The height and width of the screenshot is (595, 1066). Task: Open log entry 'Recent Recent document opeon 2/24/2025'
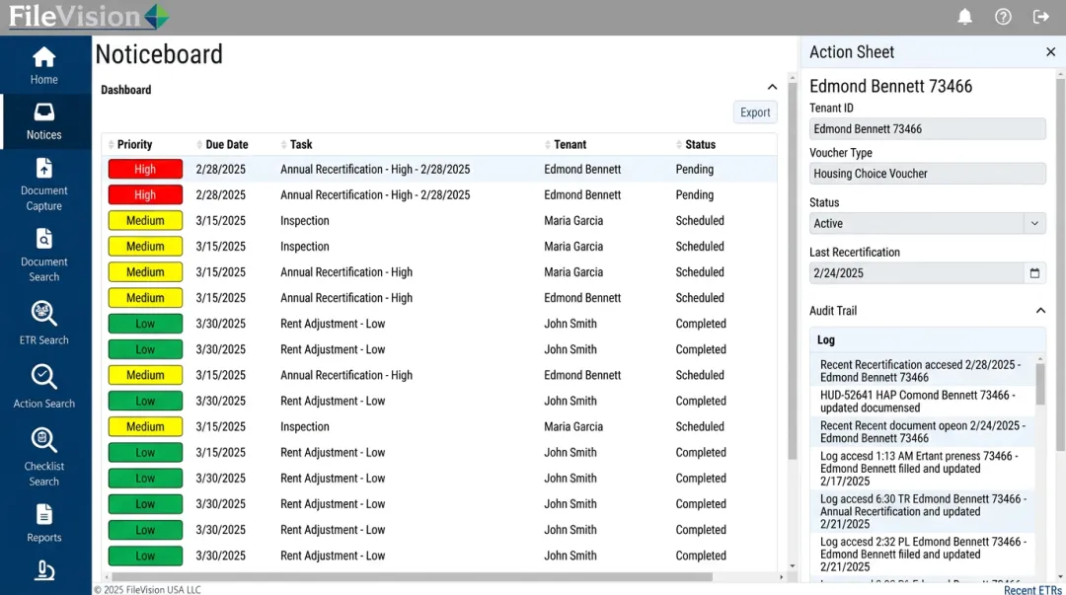coord(923,432)
